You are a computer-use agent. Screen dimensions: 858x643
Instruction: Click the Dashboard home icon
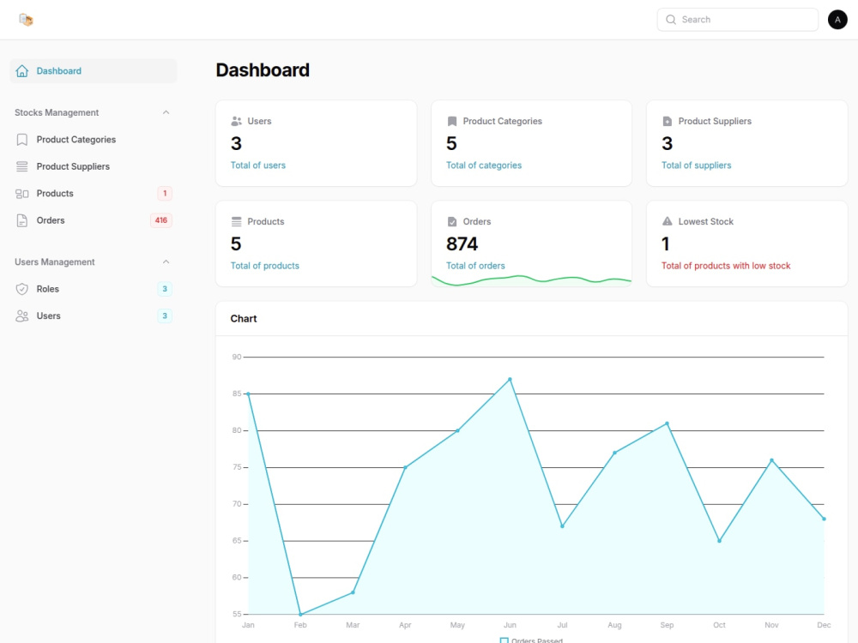pyautogui.click(x=22, y=71)
